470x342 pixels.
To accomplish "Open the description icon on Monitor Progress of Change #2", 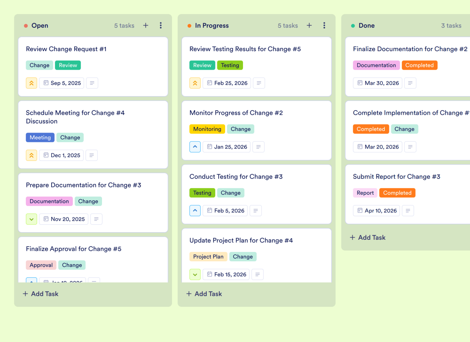I will [x=258, y=147].
